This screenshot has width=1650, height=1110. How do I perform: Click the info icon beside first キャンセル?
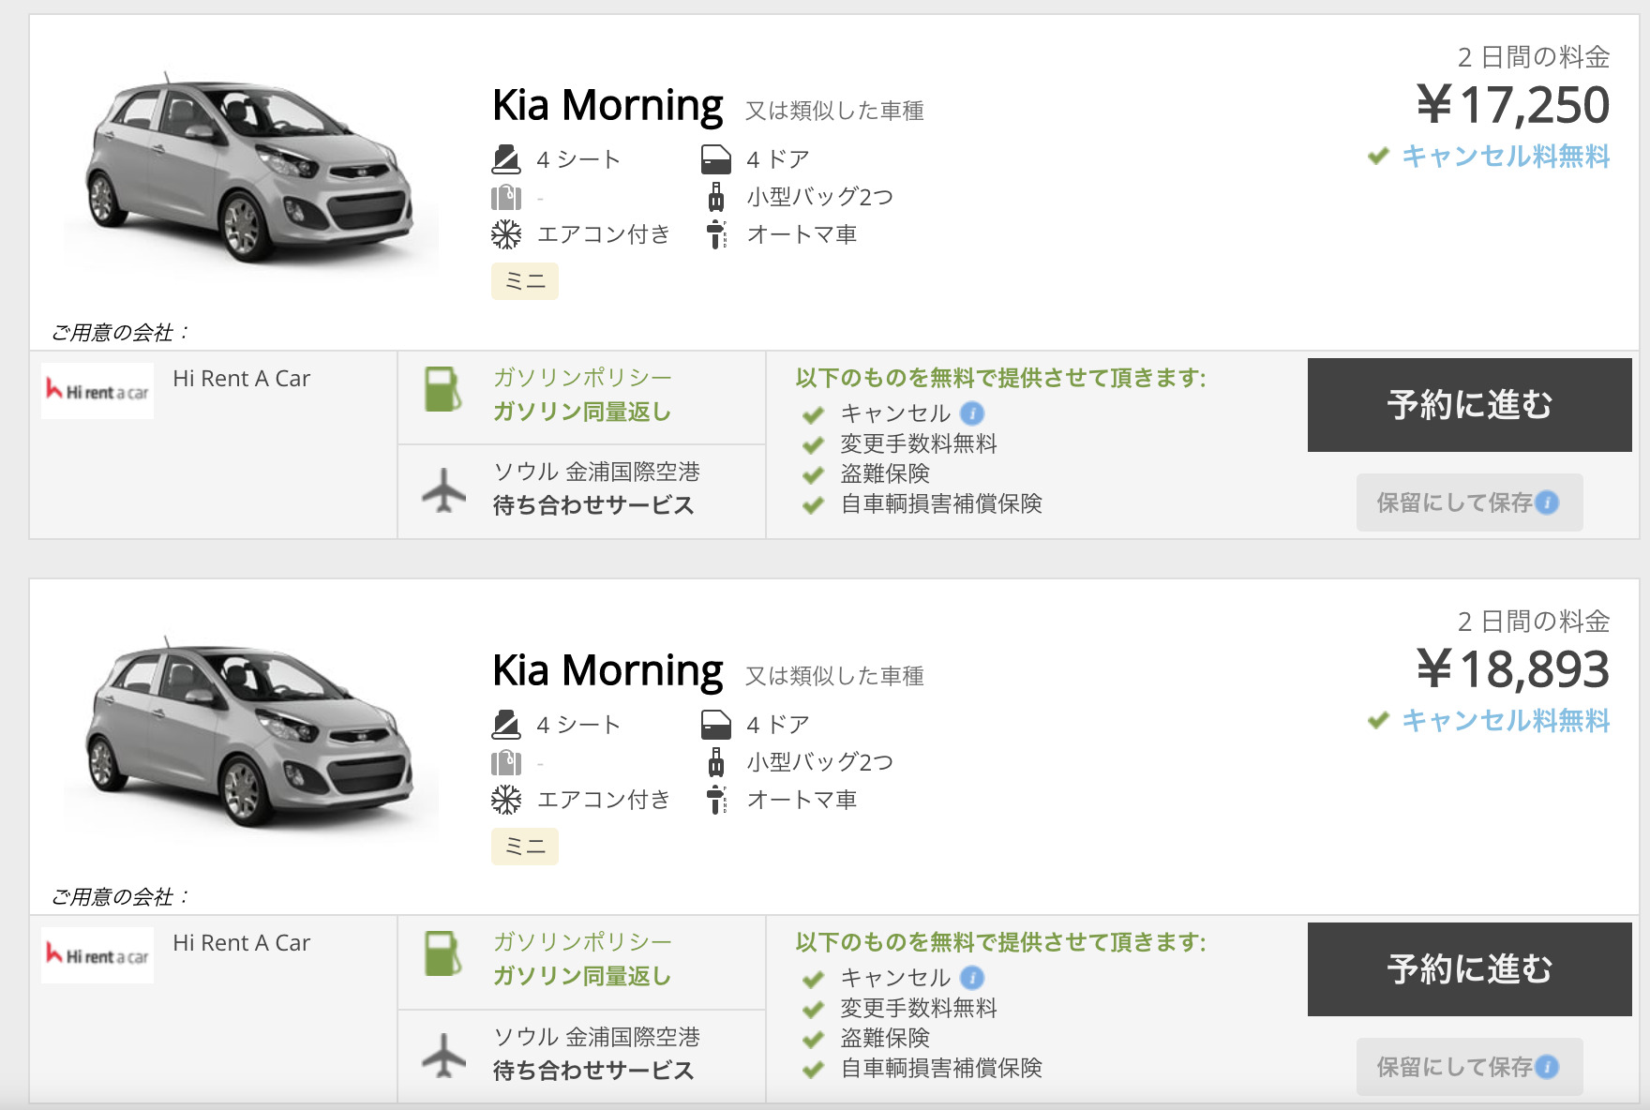click(972, 413)
